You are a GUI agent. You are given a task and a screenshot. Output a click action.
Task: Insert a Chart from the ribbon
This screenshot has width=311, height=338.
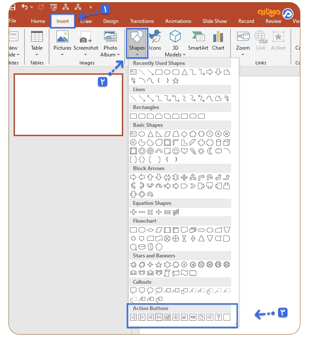218,41
